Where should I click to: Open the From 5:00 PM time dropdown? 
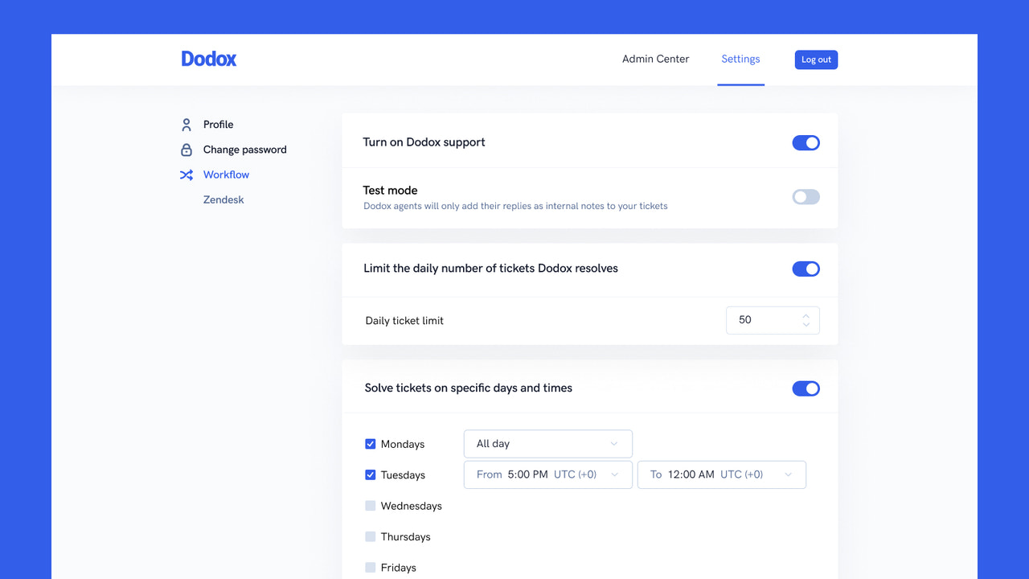coord(547,474)
